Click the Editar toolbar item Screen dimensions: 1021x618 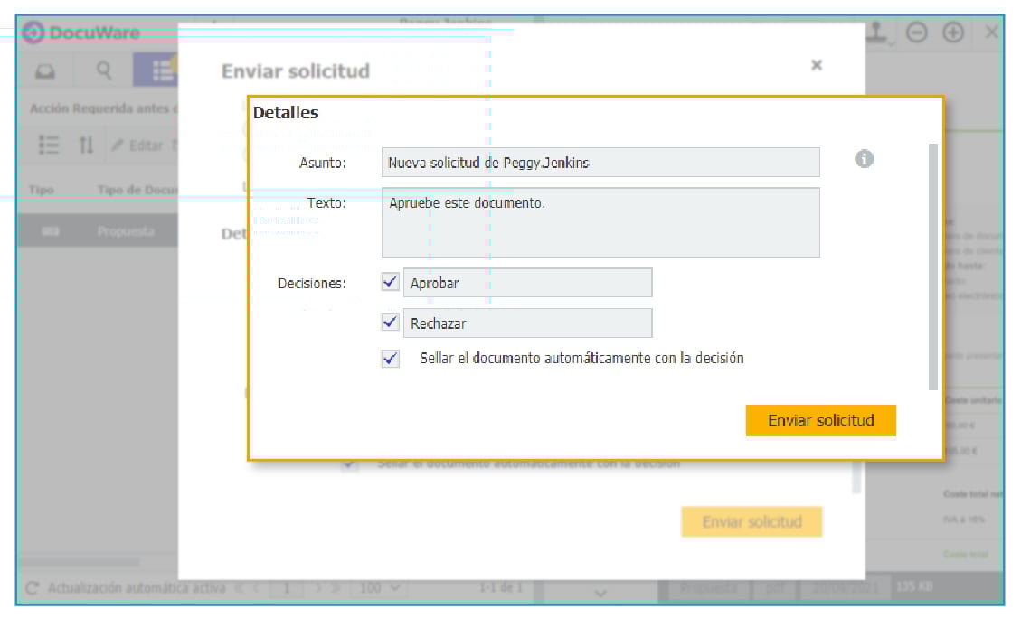137,145
